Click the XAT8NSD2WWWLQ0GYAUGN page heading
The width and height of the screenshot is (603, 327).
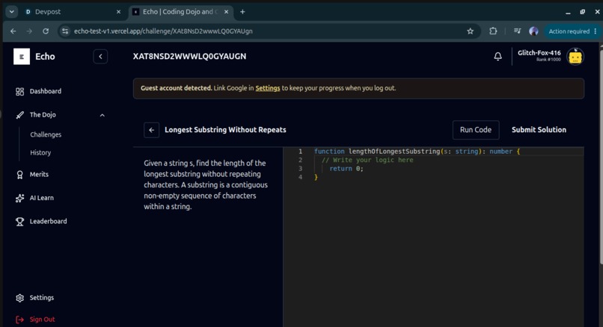tap(189, 57)
